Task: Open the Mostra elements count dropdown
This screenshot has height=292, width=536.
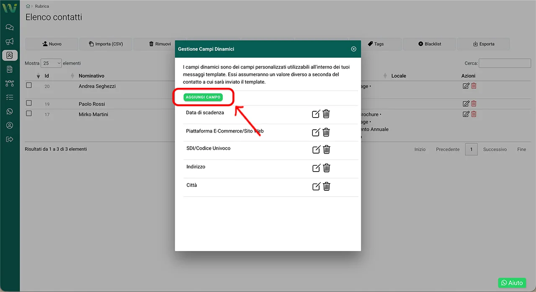Action: (x=51, y=63)
